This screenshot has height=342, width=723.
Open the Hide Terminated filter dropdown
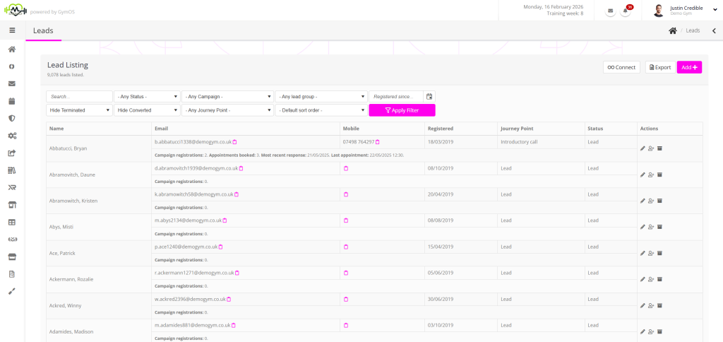tap(79, 110)
